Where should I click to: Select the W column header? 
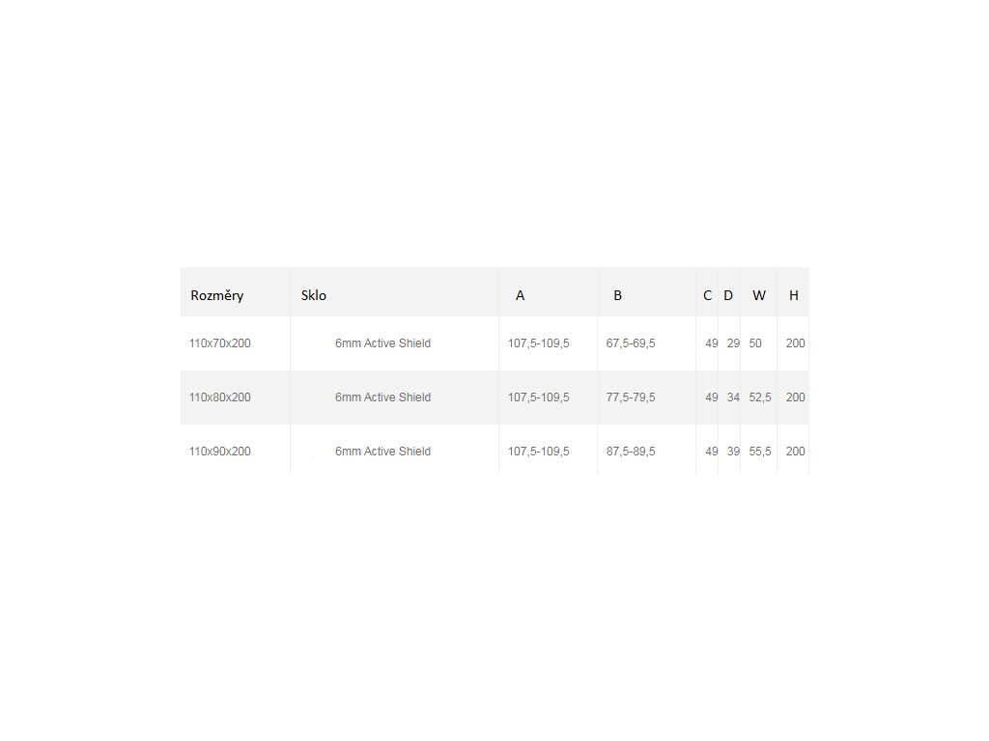pos(759,295)
